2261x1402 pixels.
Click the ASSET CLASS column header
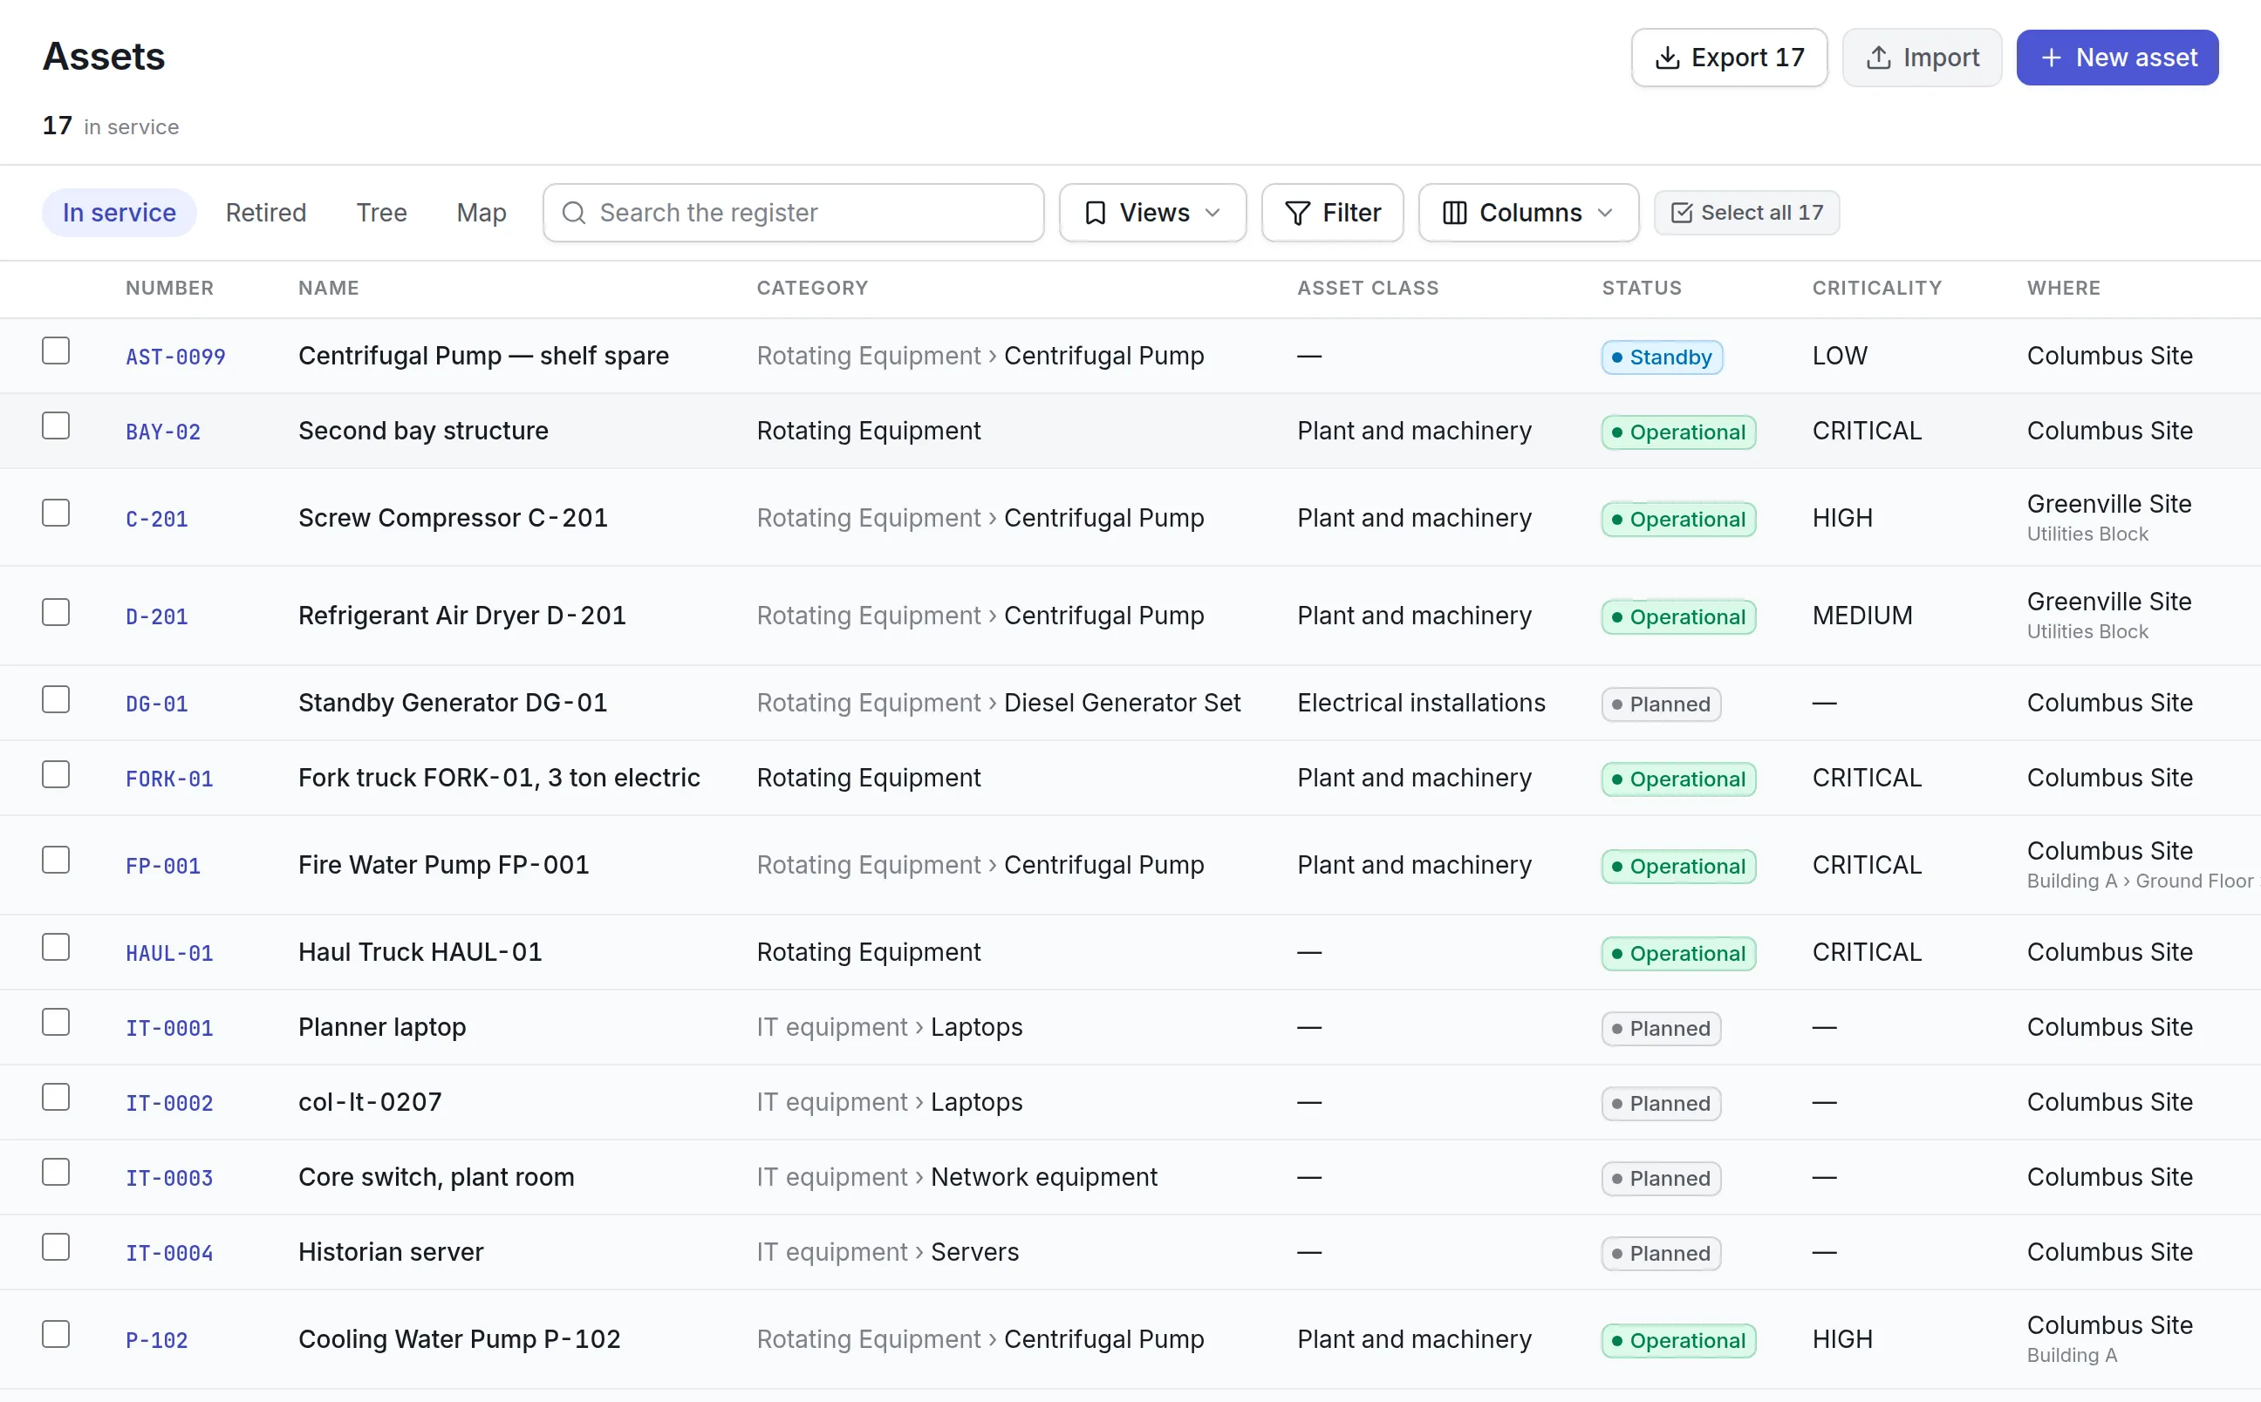coord(1367,289)
